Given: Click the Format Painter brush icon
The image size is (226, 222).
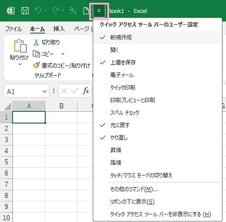Looking at the screenshot, I should pos(36,66).
